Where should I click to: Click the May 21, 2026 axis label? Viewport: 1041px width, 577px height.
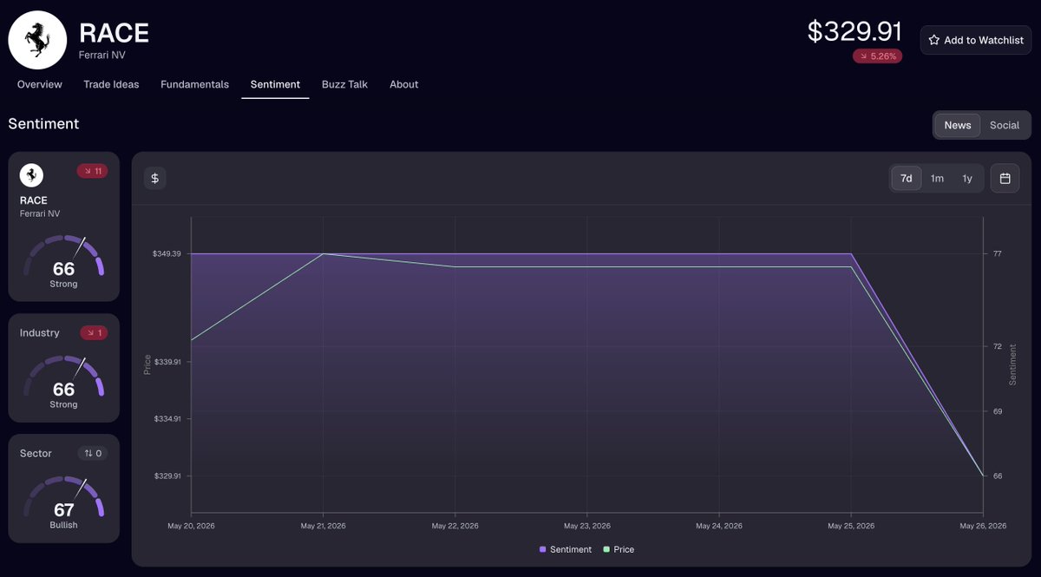click(323, 526)
